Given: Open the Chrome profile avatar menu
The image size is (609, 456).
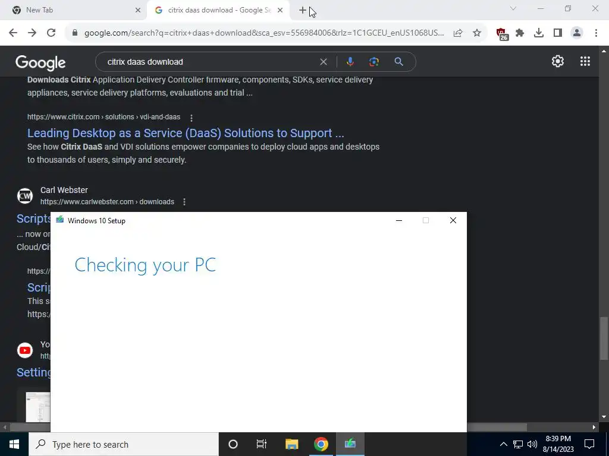Looking at the screenshot, I should pos(577,33).
